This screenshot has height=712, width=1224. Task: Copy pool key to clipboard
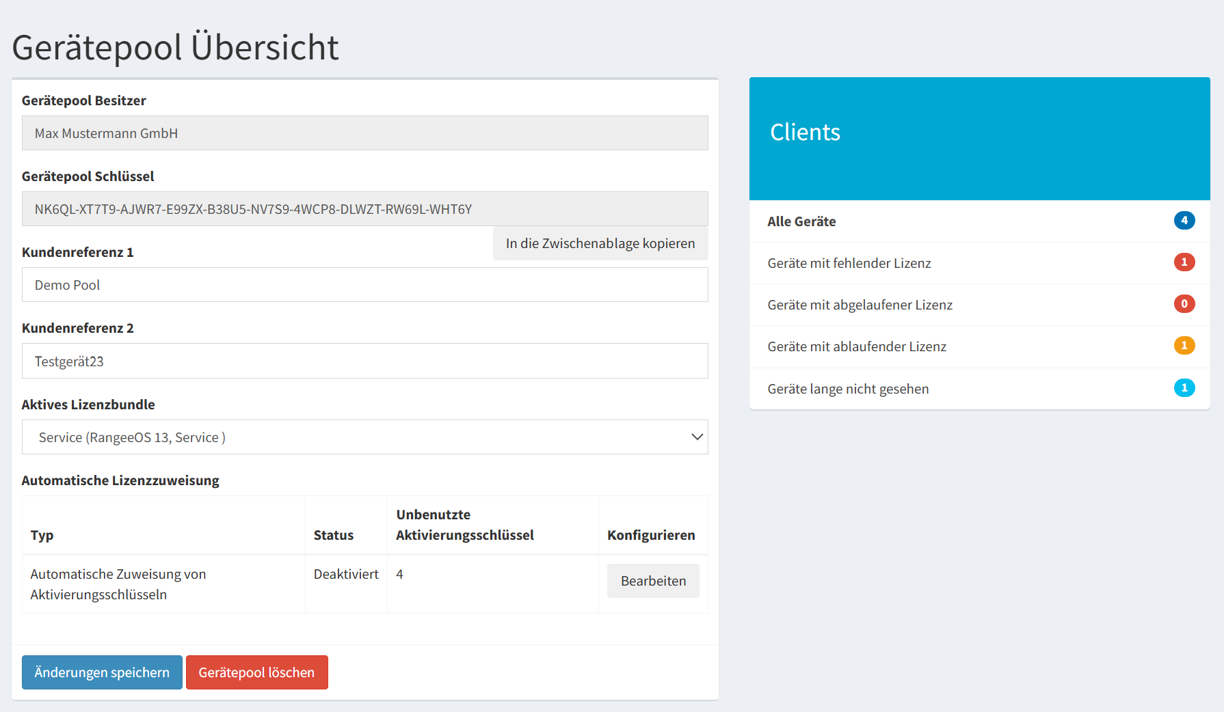pyautogui.click(x=600, y=244)
